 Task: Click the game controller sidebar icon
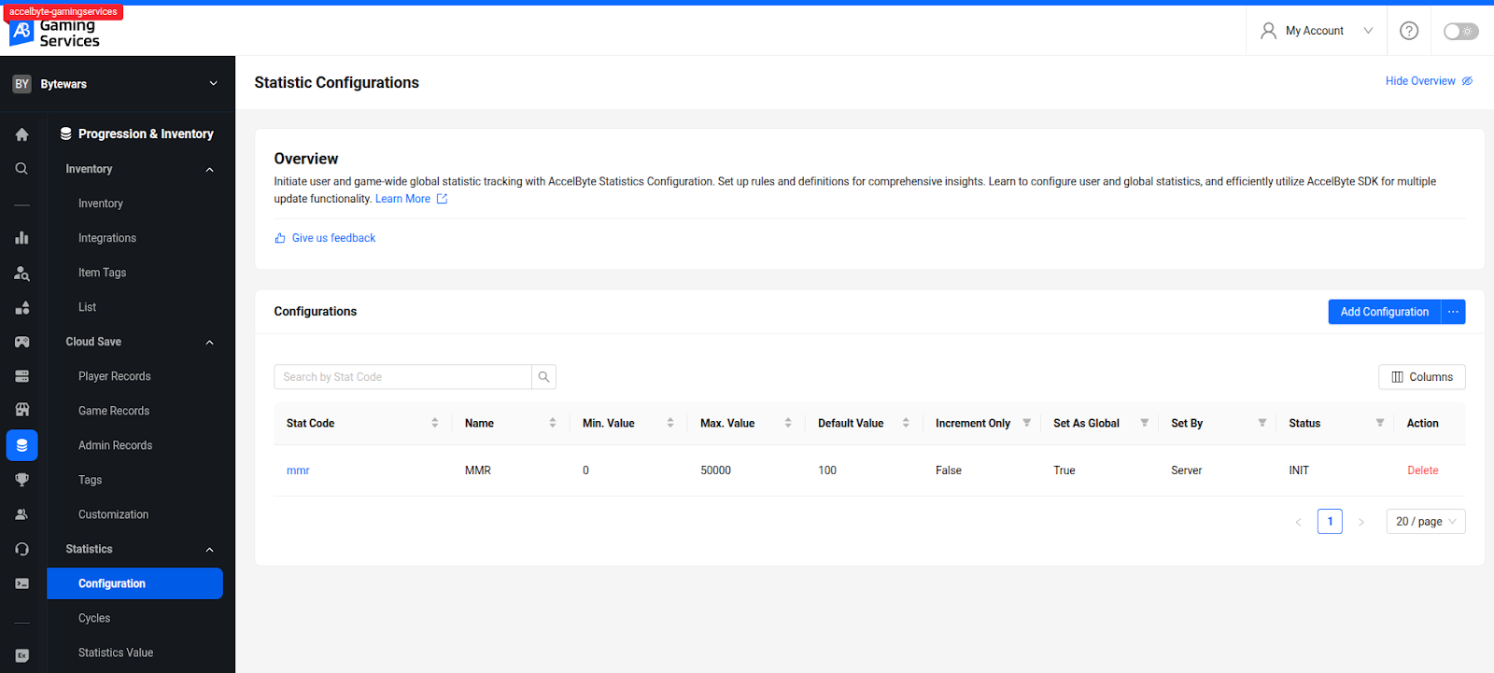click(21, 342)
